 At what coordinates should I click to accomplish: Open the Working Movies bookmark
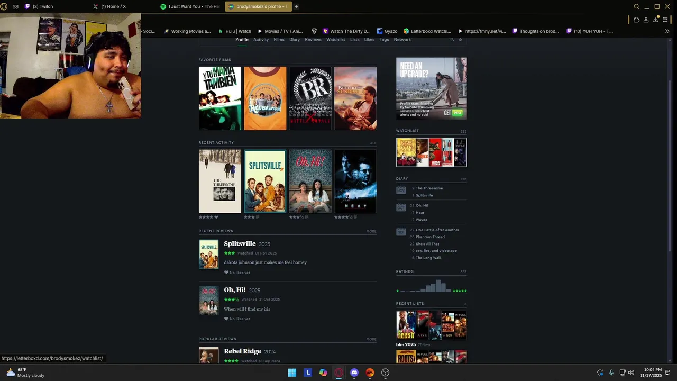187,31
